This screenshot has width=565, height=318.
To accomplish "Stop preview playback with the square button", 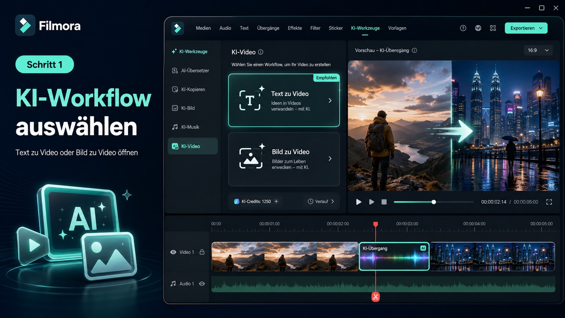I will click(x=384, y=202).
